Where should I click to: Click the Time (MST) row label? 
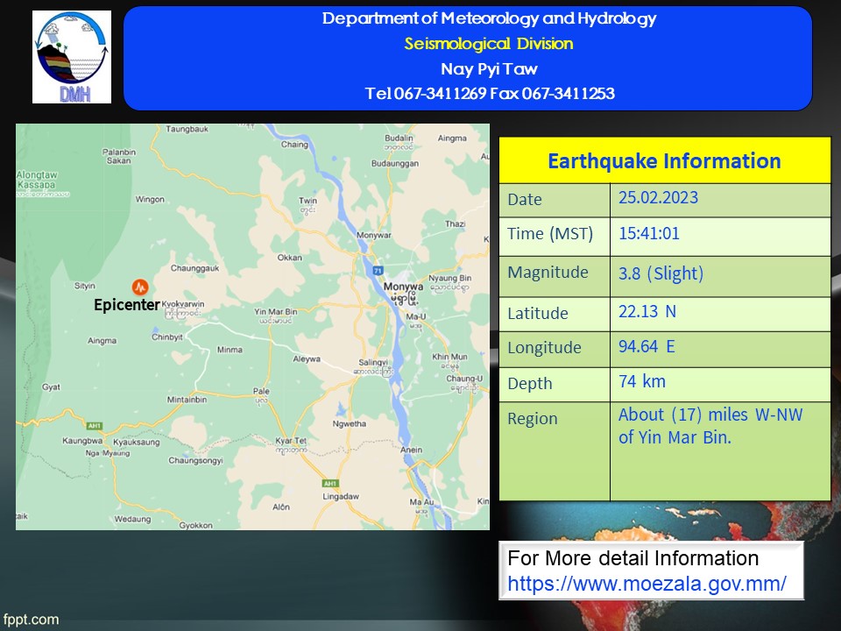pyautogui.click(x=550, y=234)
